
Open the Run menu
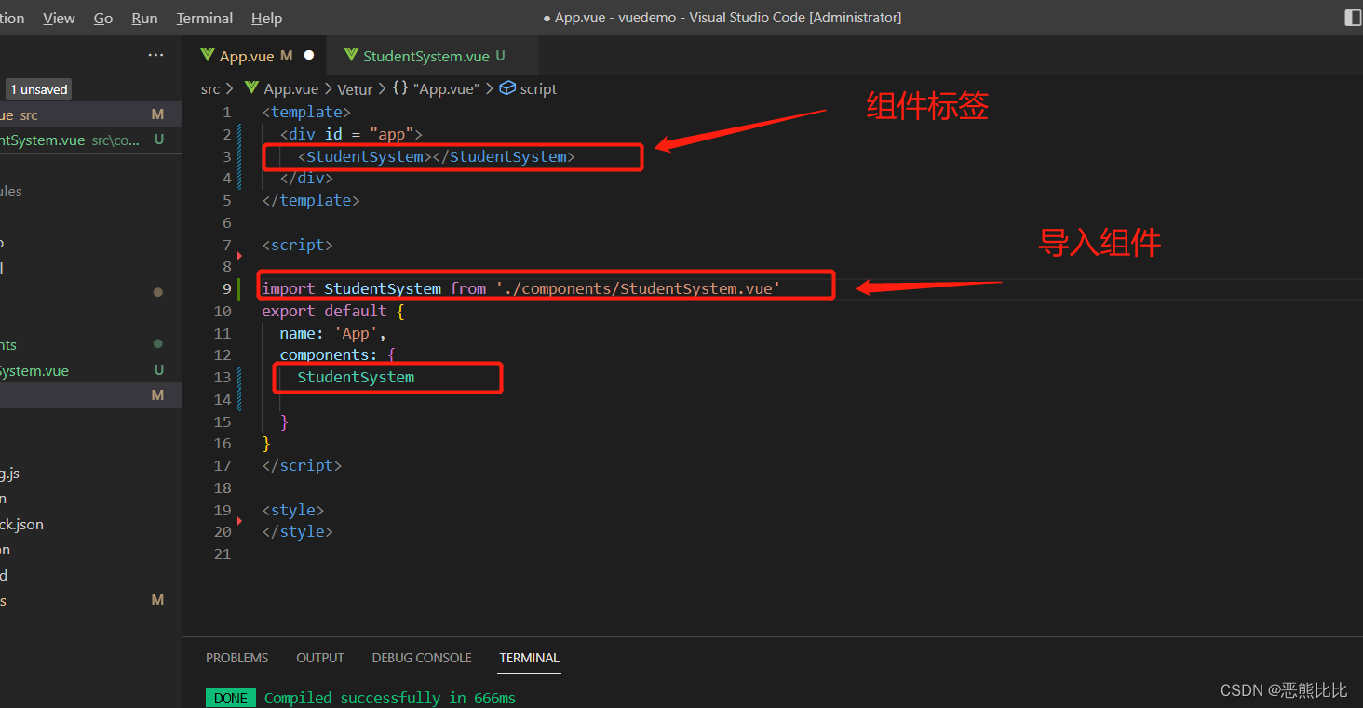click(x=144, y=18)
